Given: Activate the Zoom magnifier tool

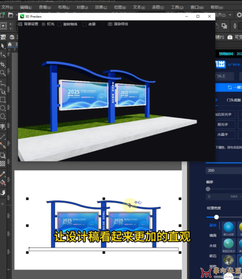Looking at the screenshot, I should [x=3, y=73].
